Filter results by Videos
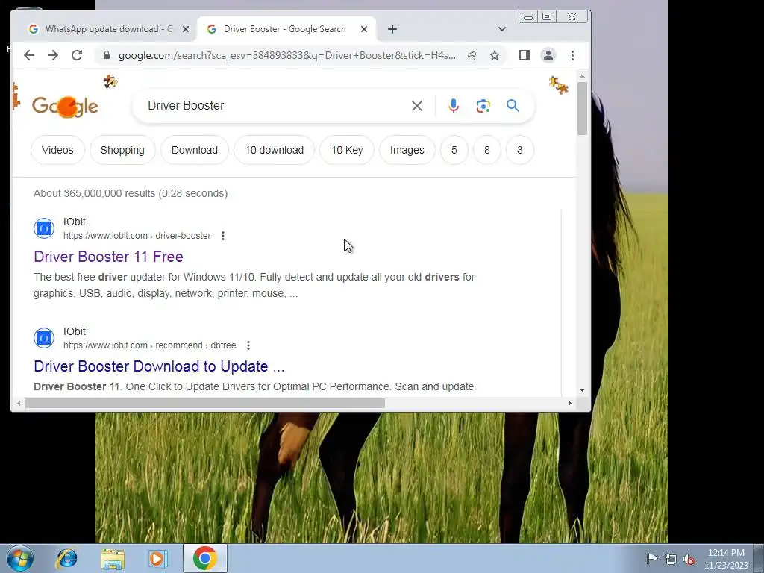The image size is (764, 573). click(x=57, y=150)
